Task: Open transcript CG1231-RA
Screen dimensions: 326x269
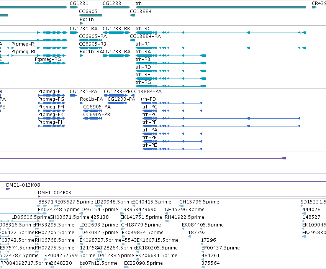Action: point(84,28)
